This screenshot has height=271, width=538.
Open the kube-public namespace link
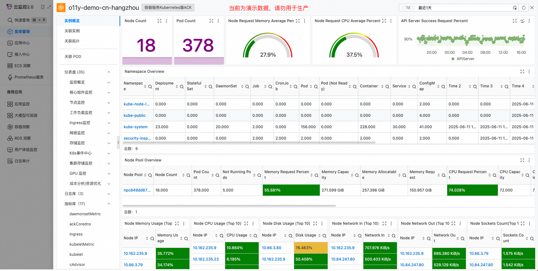[135, 116]
